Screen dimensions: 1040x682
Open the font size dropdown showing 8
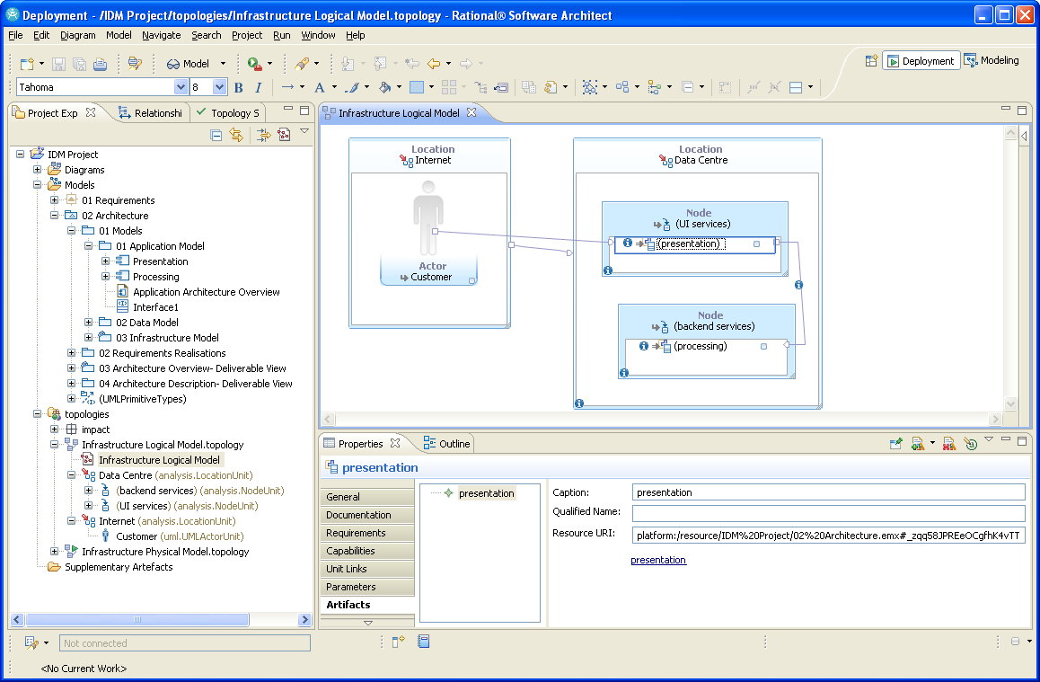coord(219,87)
